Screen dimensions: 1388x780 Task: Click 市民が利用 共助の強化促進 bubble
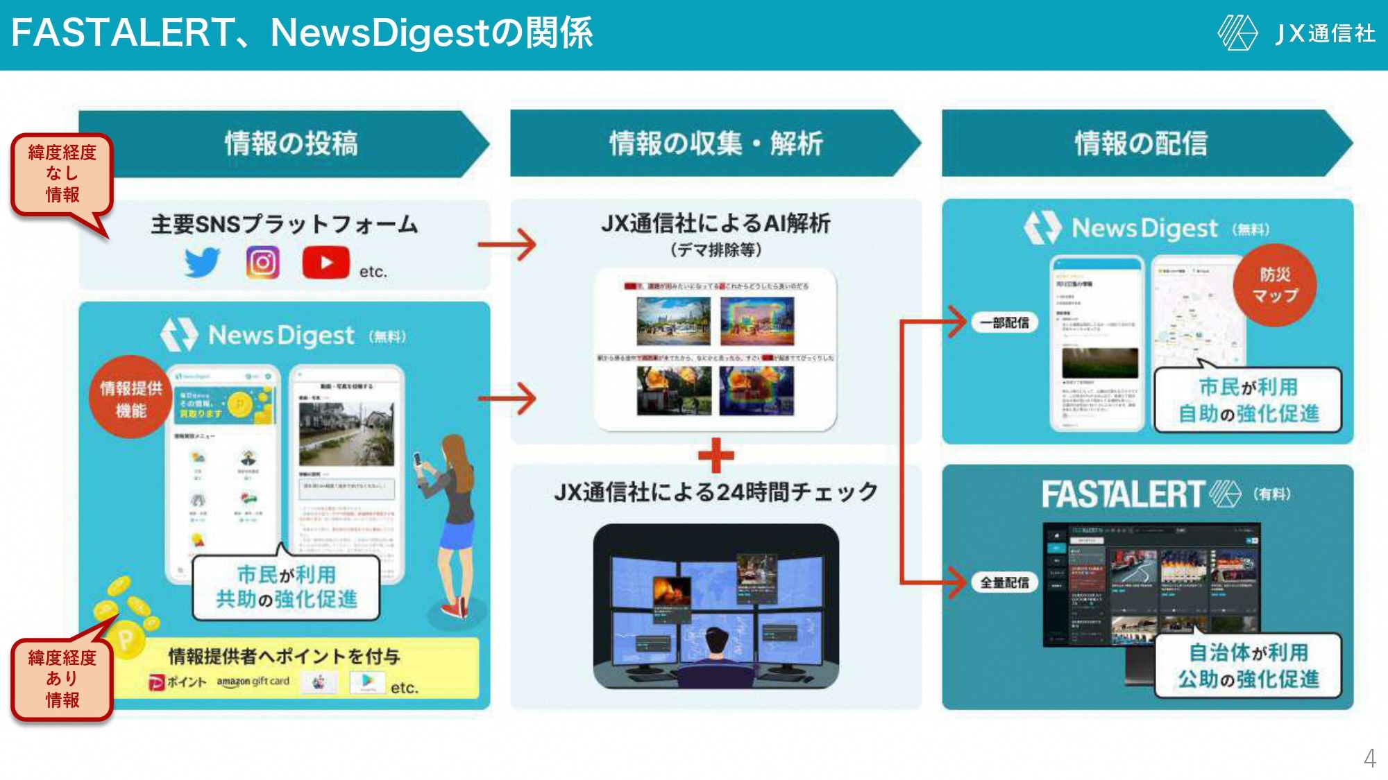[x=286, y=587]
